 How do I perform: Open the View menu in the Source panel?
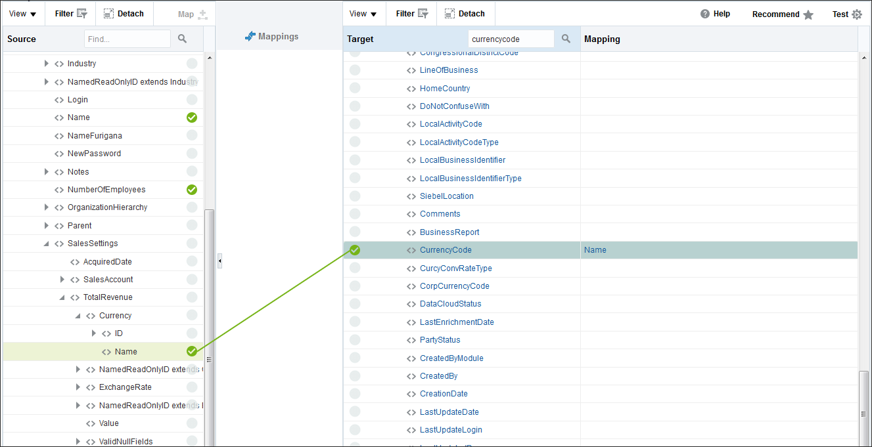(22, 13)
